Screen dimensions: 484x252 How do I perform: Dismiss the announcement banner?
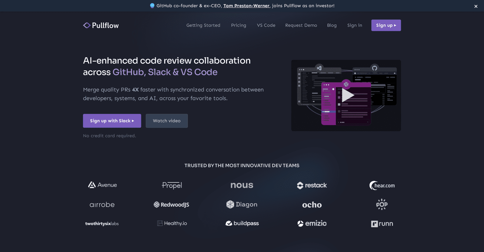tap(476, 6)
